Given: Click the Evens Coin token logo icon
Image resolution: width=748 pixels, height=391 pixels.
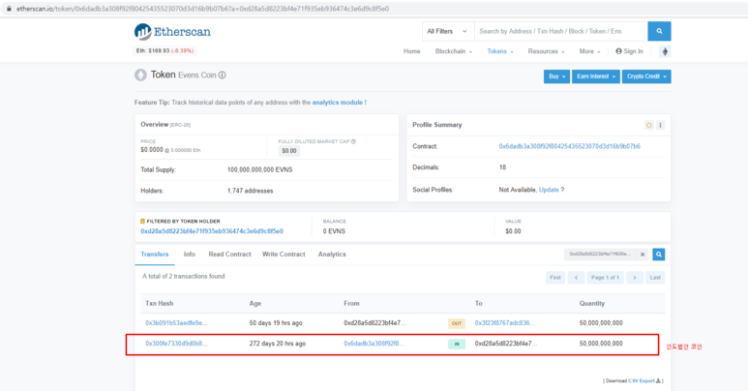Looking at the screenshot, I should pyautogui.click(x=140, y=75).
